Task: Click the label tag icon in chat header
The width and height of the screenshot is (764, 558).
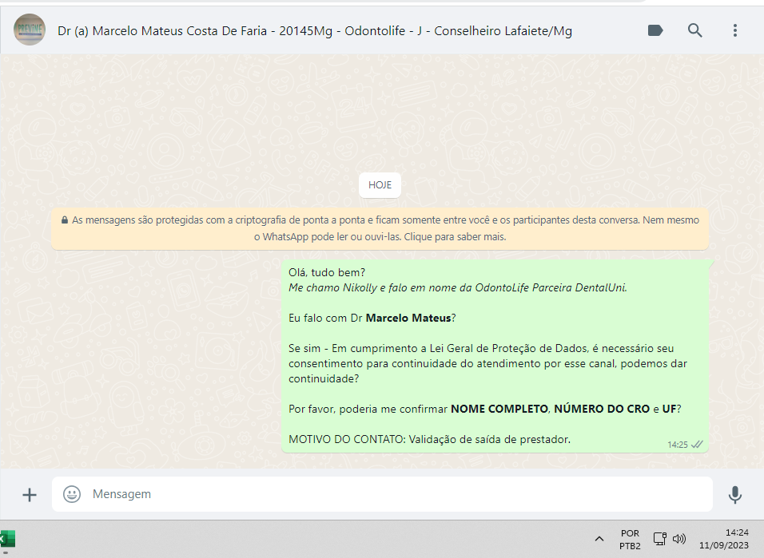Action: pyautogui.click(x=655, y=30)
